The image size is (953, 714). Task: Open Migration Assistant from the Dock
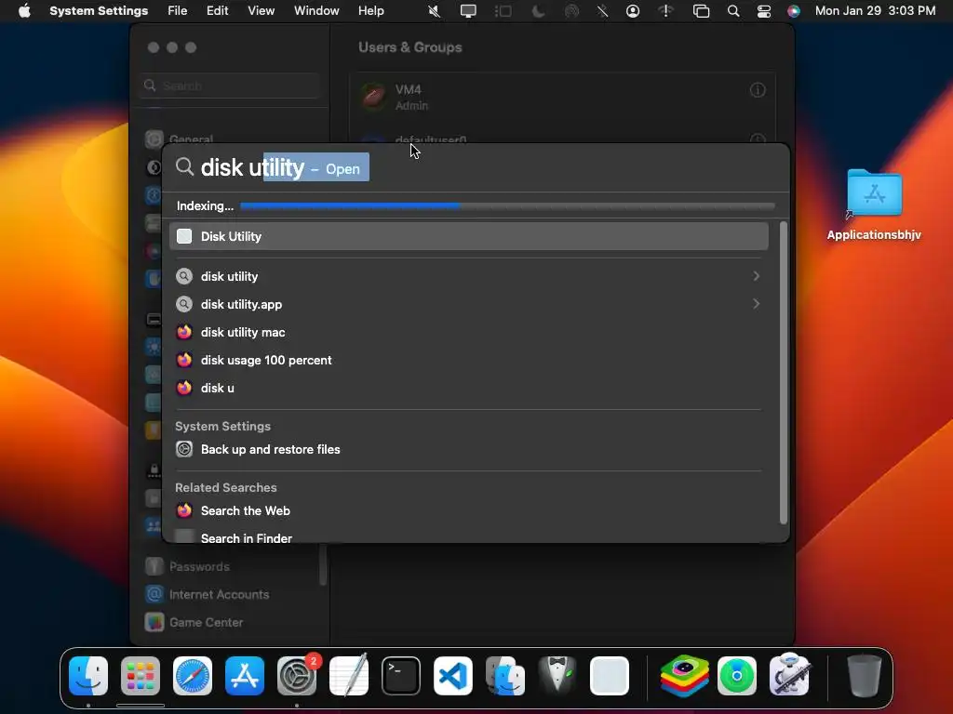point(505,675)
